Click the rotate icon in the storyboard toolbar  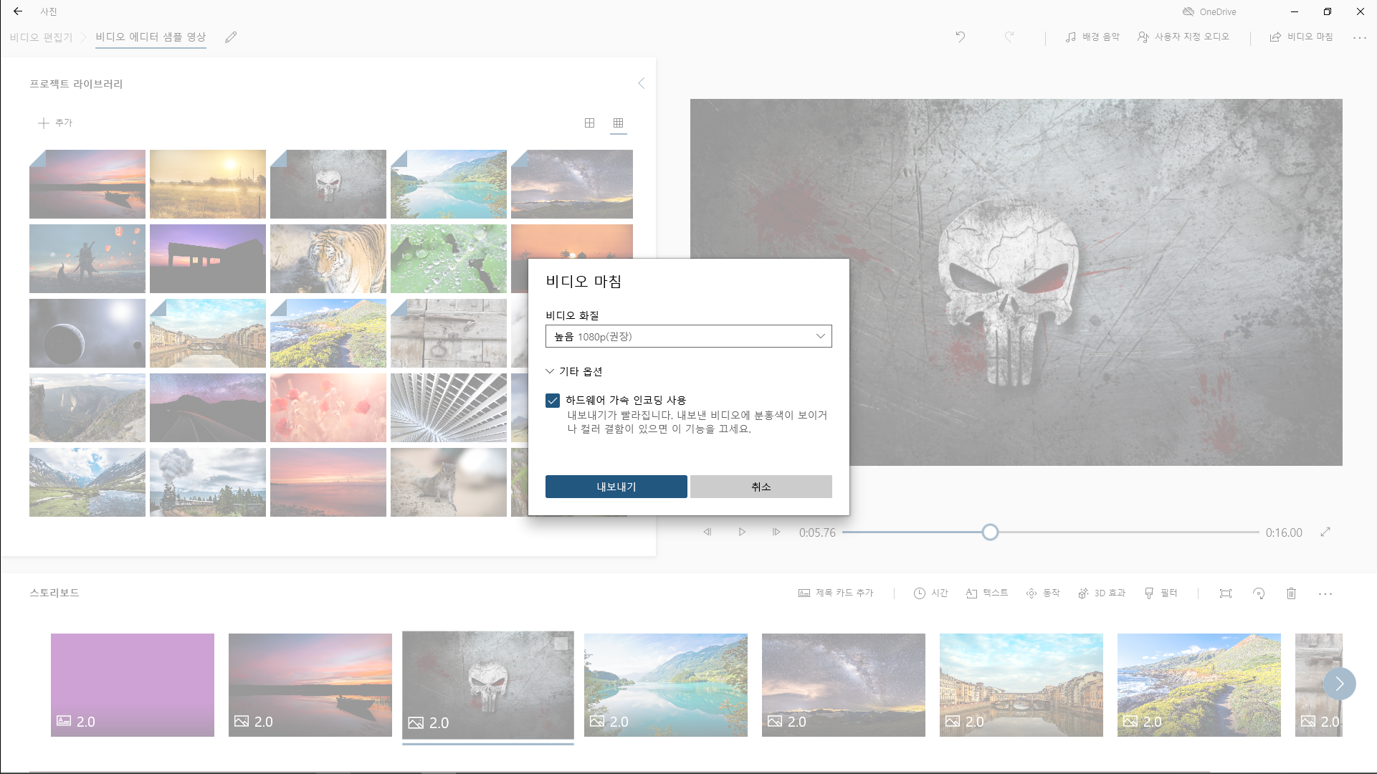click(1258, 593)
